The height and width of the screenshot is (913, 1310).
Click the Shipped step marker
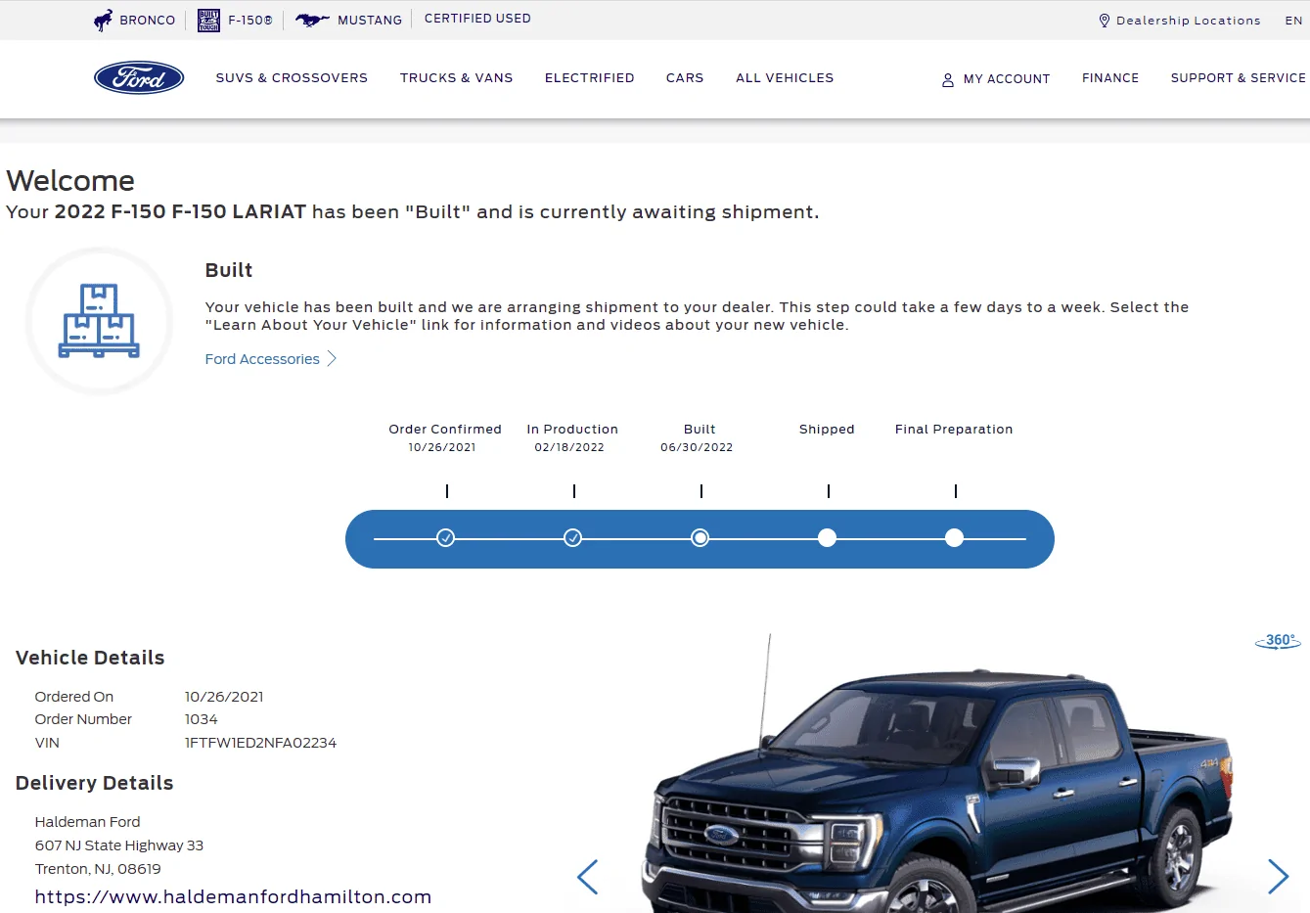point(828,538)
